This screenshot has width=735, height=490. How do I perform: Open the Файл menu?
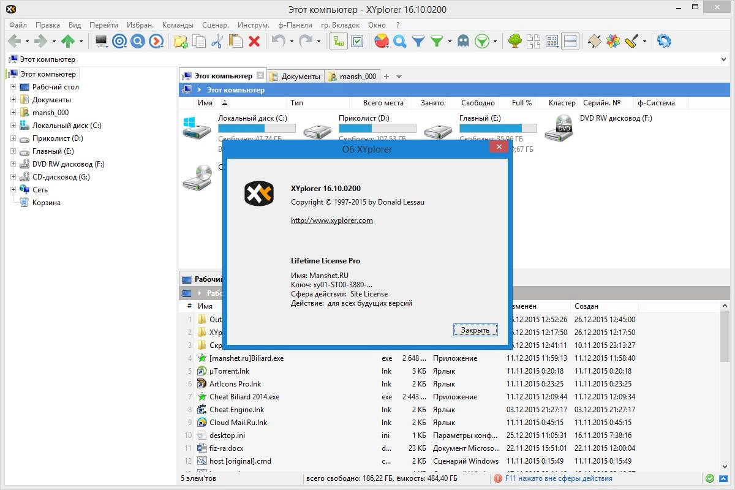[18, 25]
